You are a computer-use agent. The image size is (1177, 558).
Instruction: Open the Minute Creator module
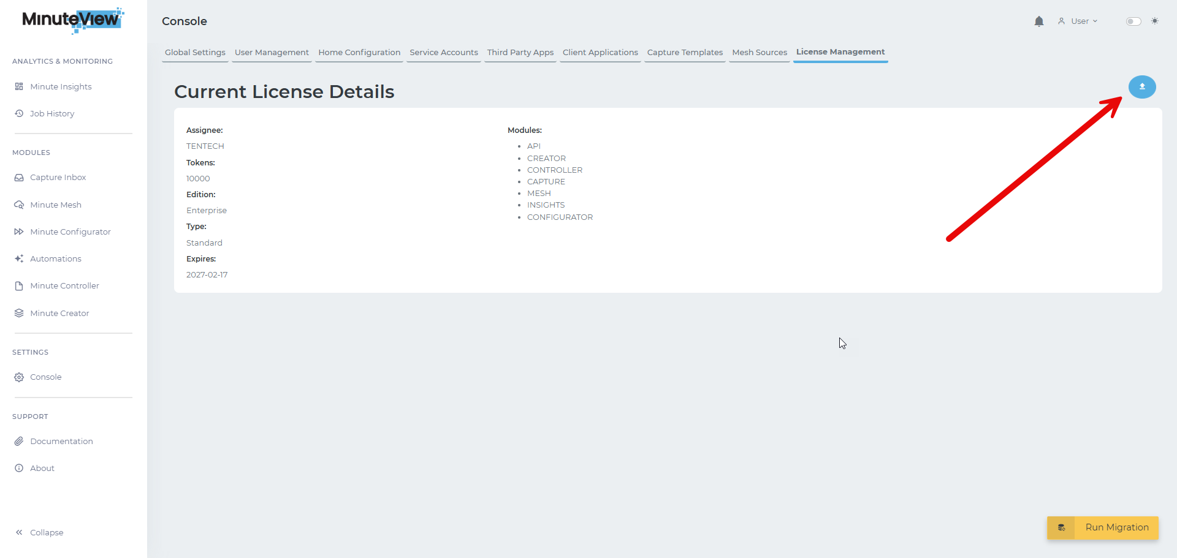click(58, 313)
